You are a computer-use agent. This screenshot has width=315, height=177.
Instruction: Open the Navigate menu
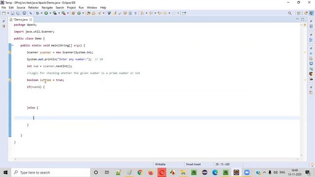pyautogui.click(x=47, y=7)
